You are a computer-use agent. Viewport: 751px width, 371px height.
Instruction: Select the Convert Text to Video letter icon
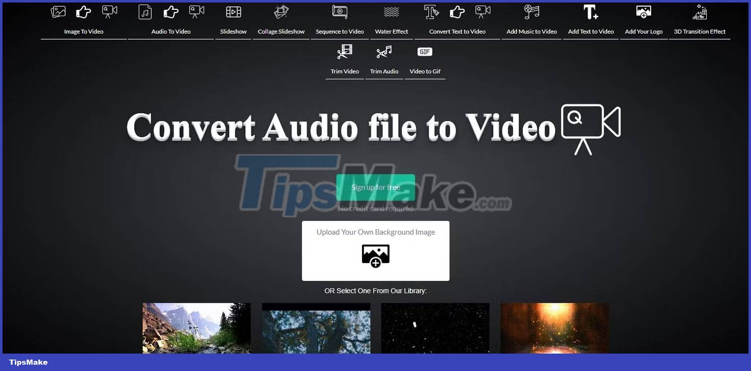pyautogui.click(x=431, y=11)
